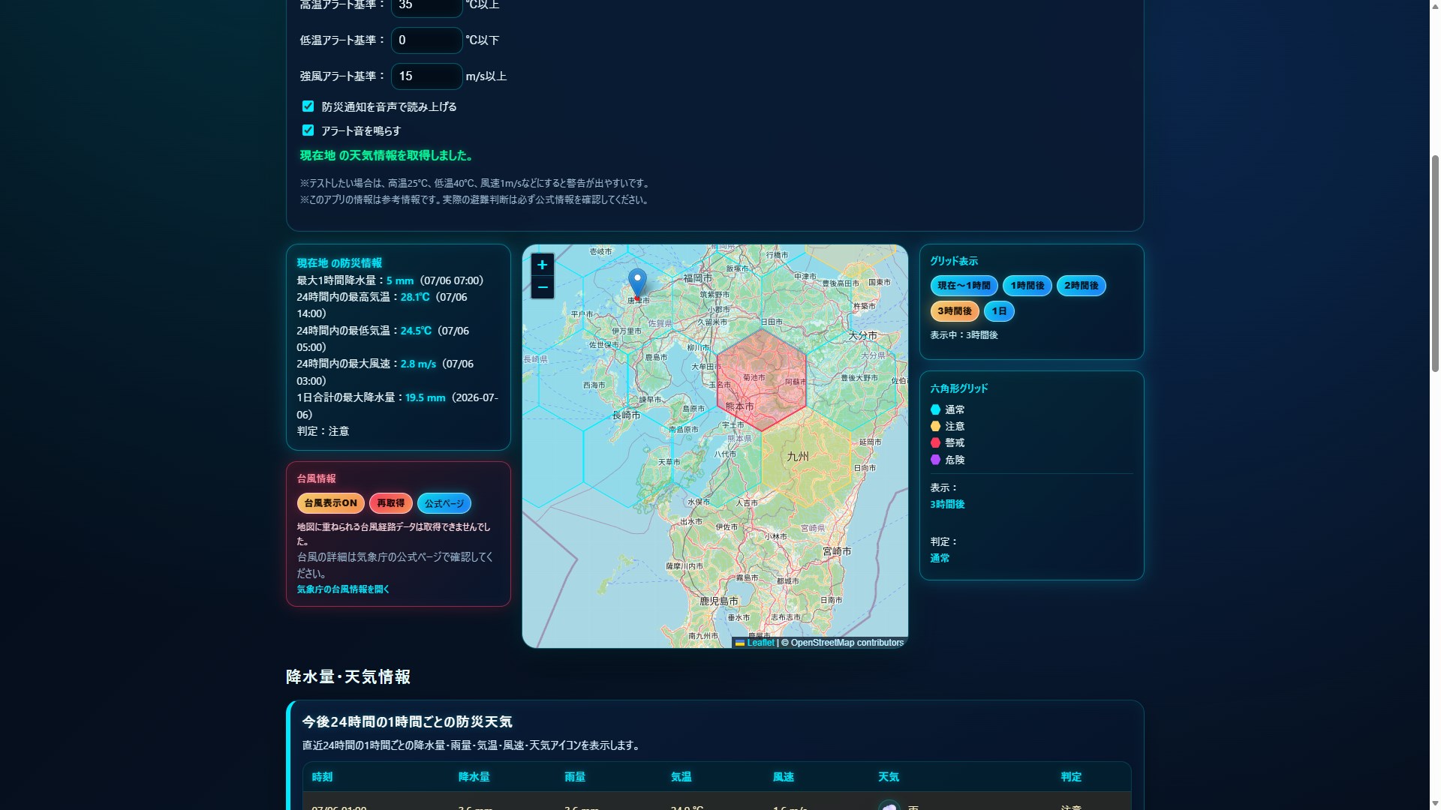Toggle 台風表示ON button
1441x810 pixels.
pyautogui.click(x=330, y=503)
